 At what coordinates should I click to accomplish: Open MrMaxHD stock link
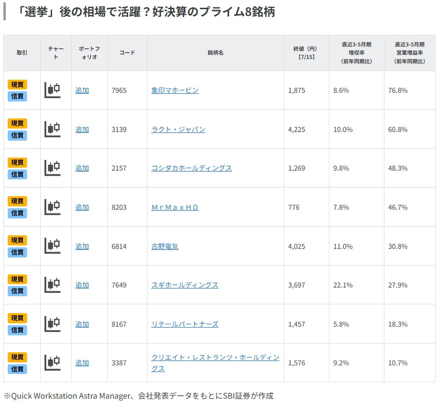(175, 207)
